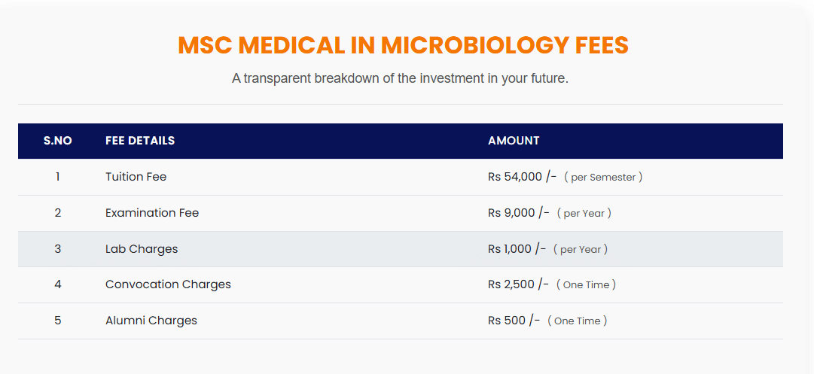Click serial number 3 in the table
814x374 pixels.
pos(57,249)
